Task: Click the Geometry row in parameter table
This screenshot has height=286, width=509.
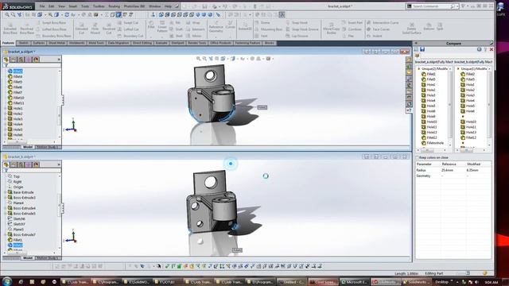Action: pos(453,176)
